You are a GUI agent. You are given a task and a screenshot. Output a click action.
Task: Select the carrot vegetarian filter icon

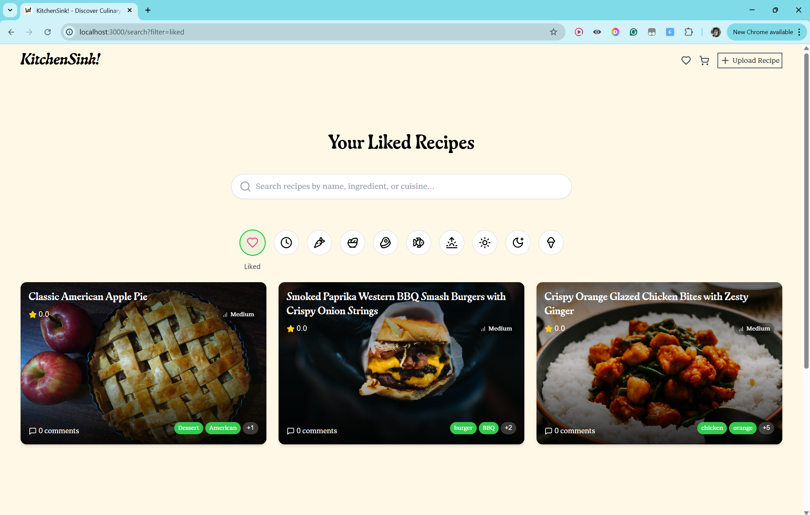[x=319, y=242]
